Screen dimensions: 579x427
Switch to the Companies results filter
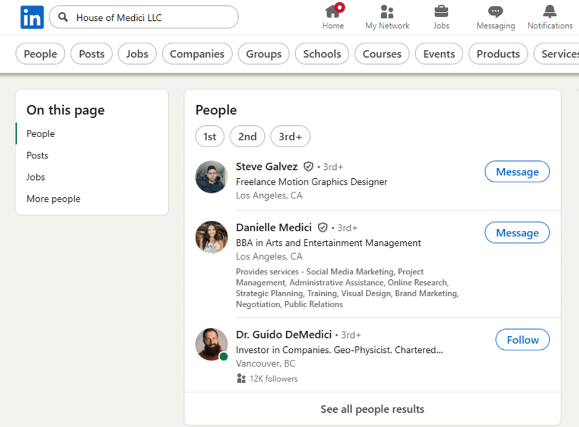click(197, 53)
